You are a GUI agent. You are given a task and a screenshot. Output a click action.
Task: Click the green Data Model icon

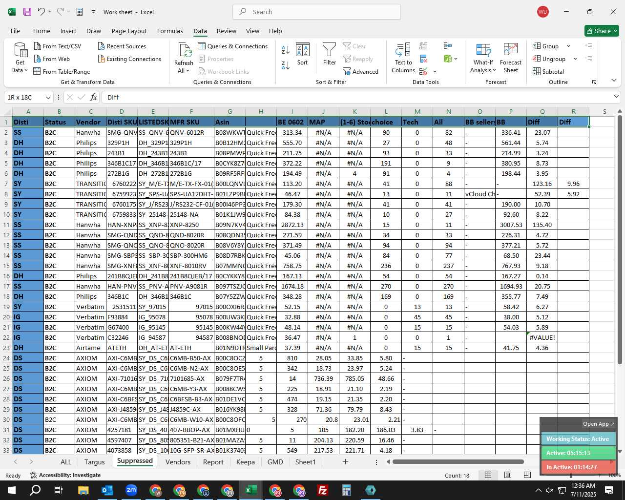pos(448,59)
